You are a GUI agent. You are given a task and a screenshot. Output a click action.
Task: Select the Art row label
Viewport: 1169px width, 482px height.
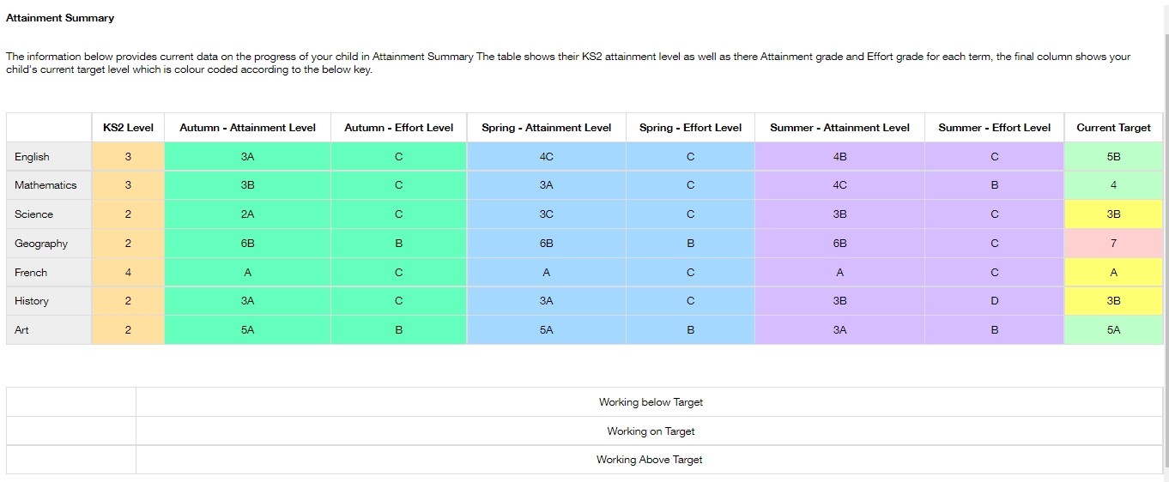[22, 330]
